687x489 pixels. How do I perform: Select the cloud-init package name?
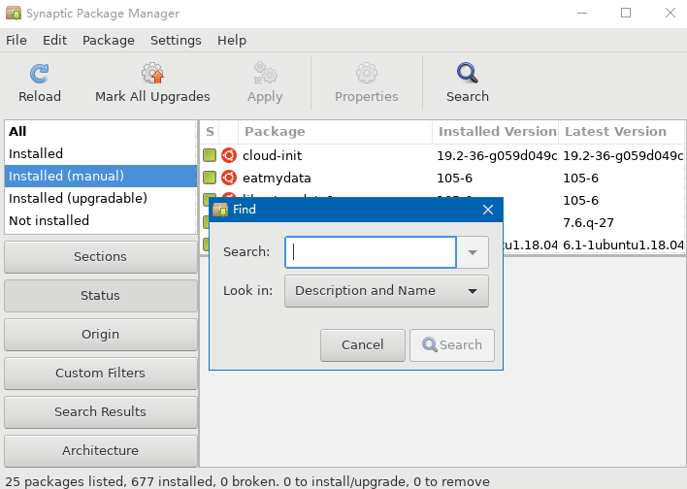tap(272, 155)
